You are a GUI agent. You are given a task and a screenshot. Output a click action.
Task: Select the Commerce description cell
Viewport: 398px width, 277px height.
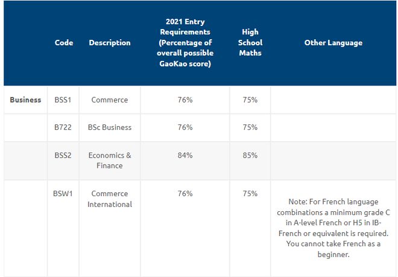[110, 100]
